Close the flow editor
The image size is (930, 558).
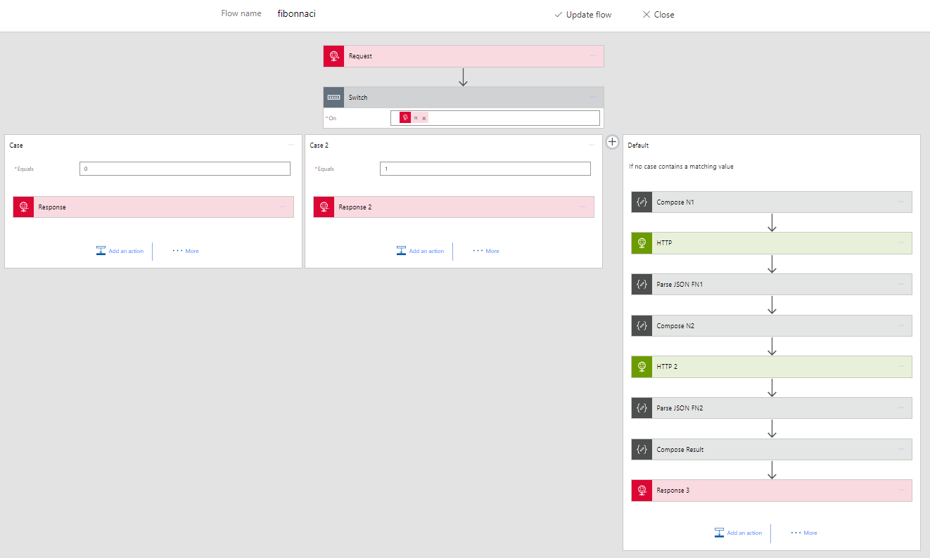658,15
